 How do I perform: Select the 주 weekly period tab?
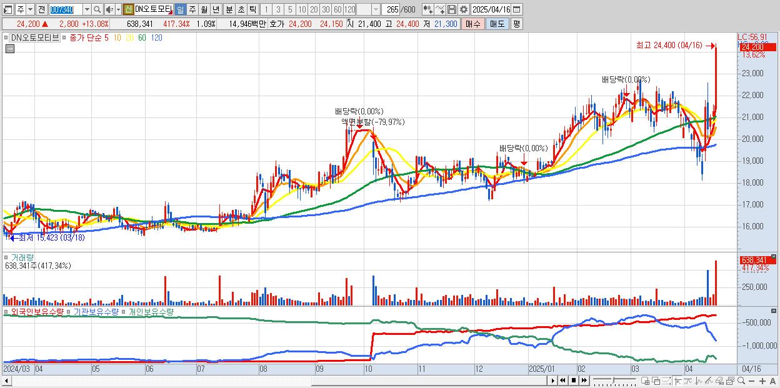click(192, 10)
